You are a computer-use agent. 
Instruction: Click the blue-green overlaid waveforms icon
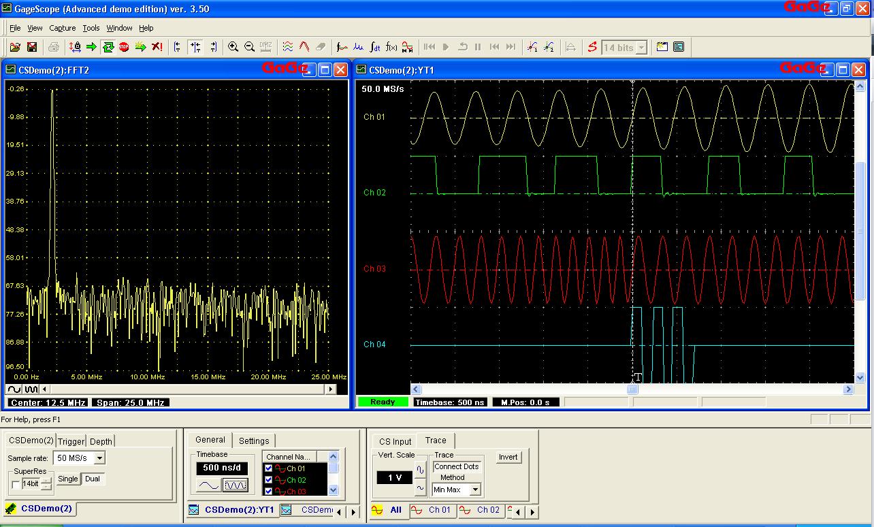click(x=288, y=47)
